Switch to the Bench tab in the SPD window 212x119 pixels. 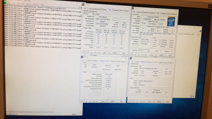pyautogui.click(x=122, y=11)
